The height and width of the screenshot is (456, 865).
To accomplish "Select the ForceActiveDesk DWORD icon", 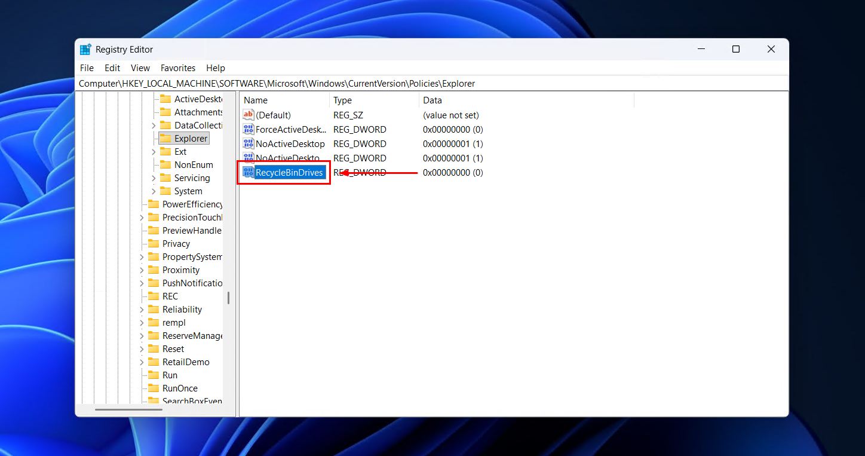I will tap(248, 129).
